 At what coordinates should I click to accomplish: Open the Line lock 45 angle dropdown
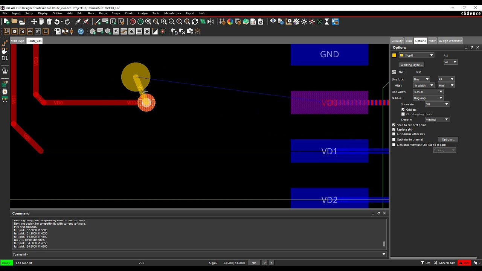click(446, 79)
